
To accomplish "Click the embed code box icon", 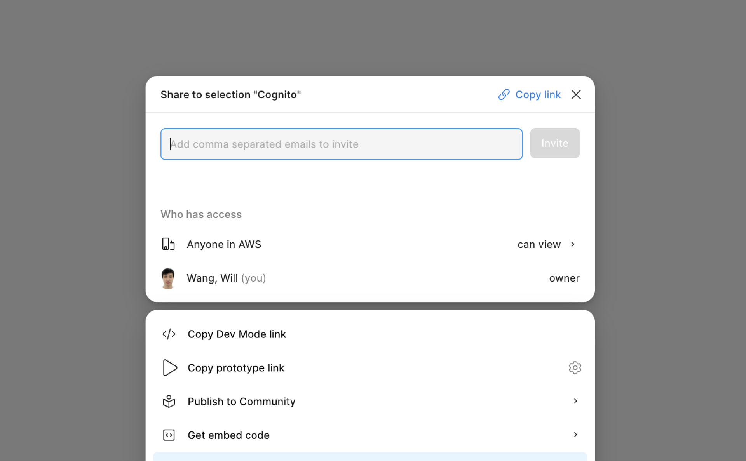I will click(169, 435).
